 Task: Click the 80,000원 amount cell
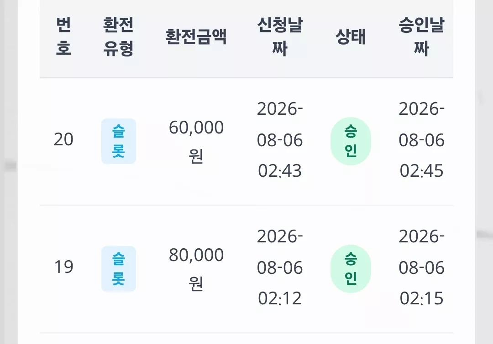click(x=196, y=269)
